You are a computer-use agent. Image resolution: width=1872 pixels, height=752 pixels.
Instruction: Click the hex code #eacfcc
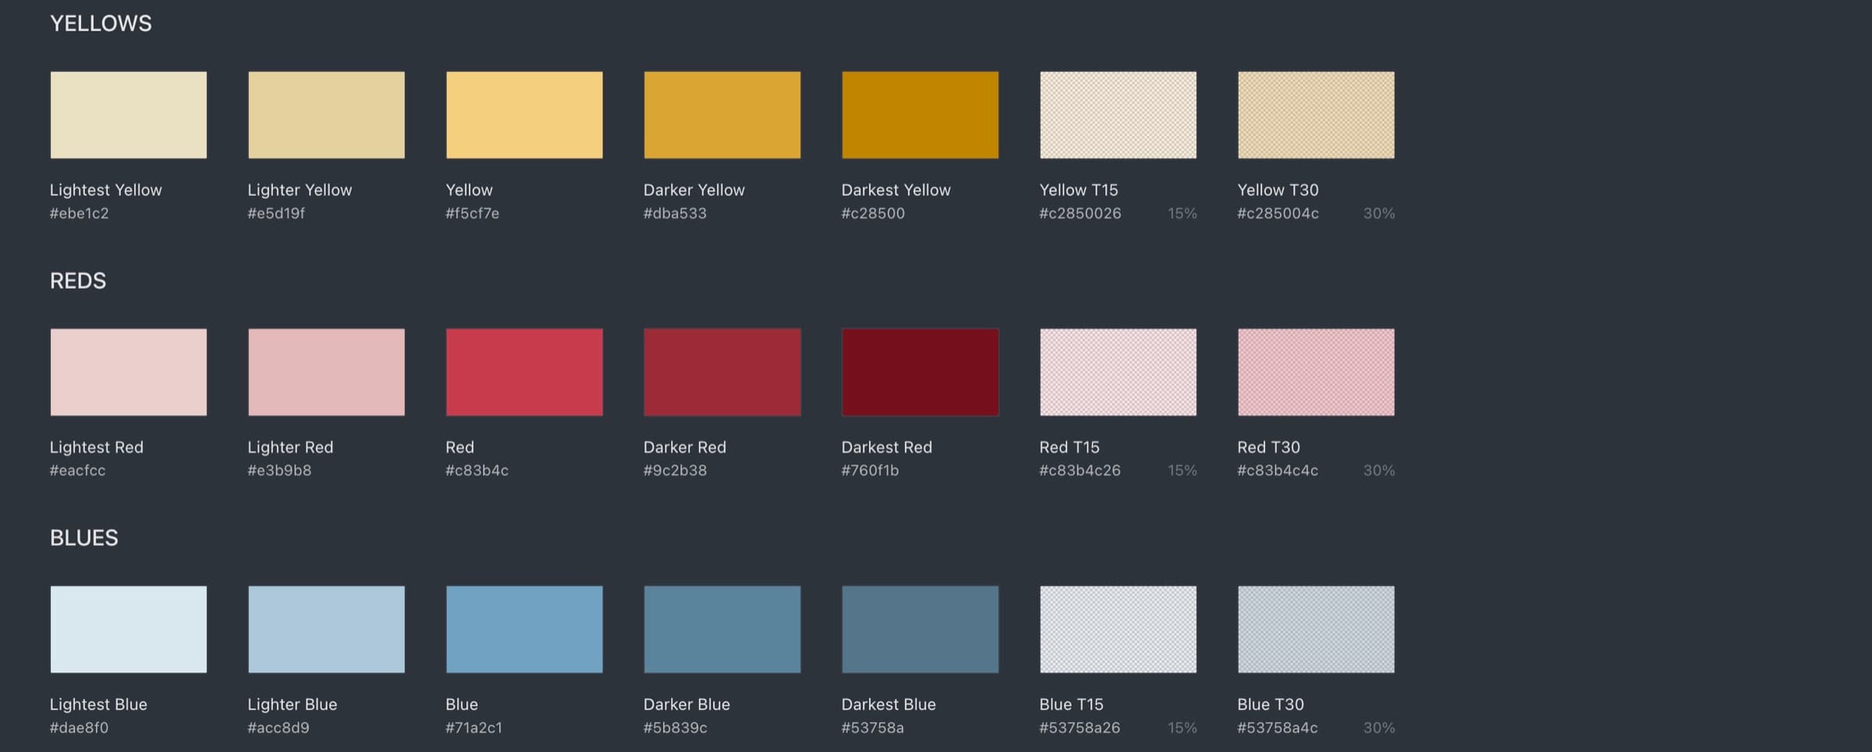78,470
